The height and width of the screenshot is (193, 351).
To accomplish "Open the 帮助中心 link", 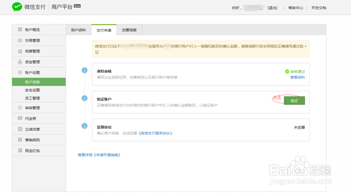I will point(296,8).
